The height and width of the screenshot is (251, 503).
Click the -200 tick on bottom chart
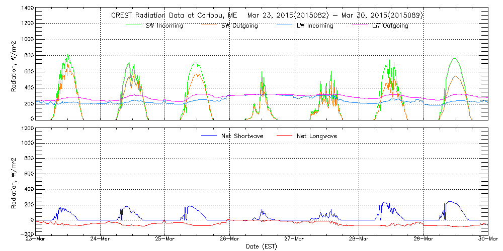(x=26, y=234)
